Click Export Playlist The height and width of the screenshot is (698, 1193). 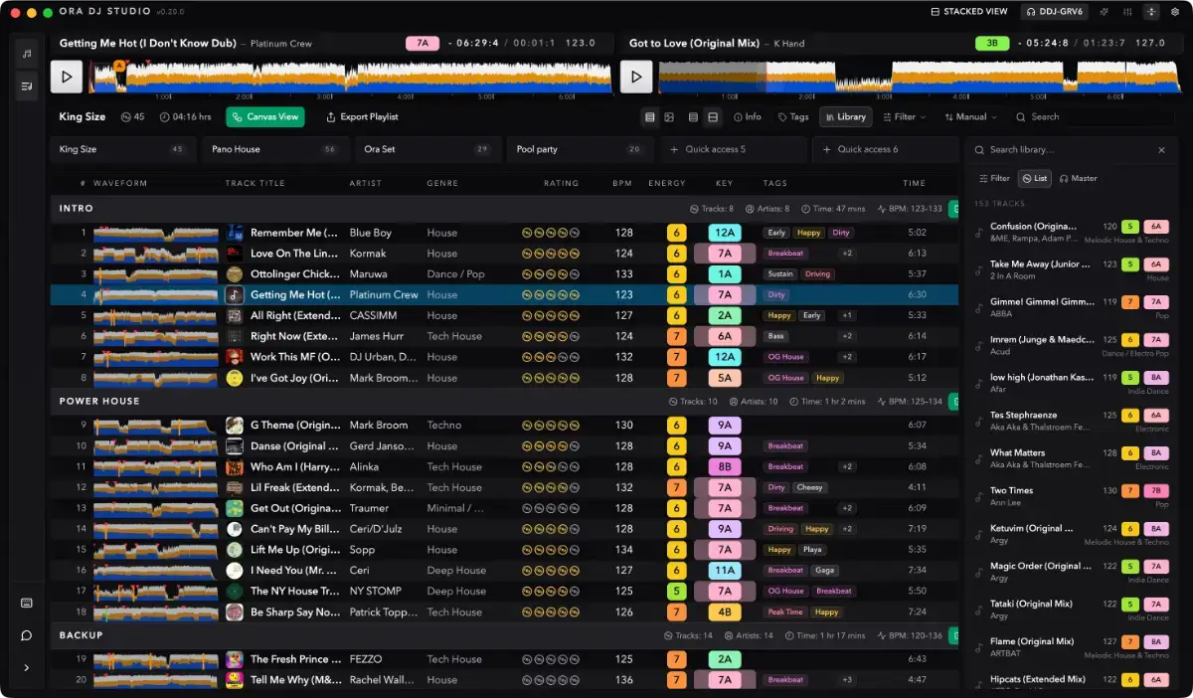click(x=363, y=116)
